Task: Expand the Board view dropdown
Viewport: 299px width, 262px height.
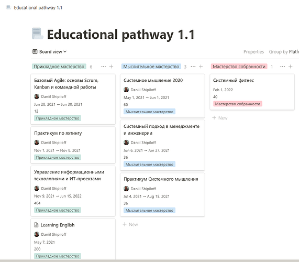Action: [49, 51]
